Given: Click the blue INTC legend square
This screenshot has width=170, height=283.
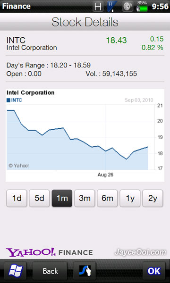Looking at the screenshot, I should pyautogui.click(x=8, y=100).
